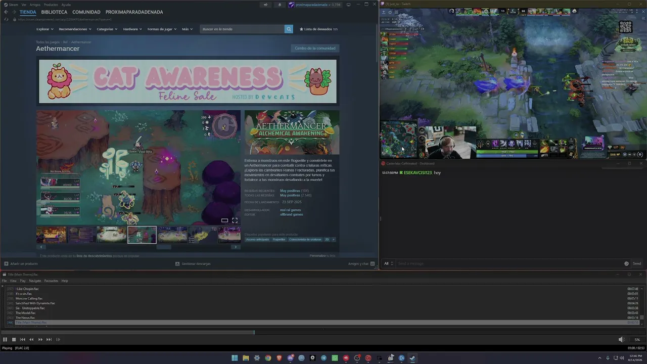The height and width of the screenshot is (364, 647).
Task: Open Lista de deseados wishlist
Action: point(318,29)
